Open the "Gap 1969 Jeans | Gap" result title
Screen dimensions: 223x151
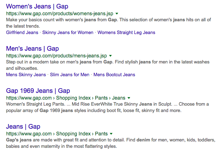click(38, 91)
